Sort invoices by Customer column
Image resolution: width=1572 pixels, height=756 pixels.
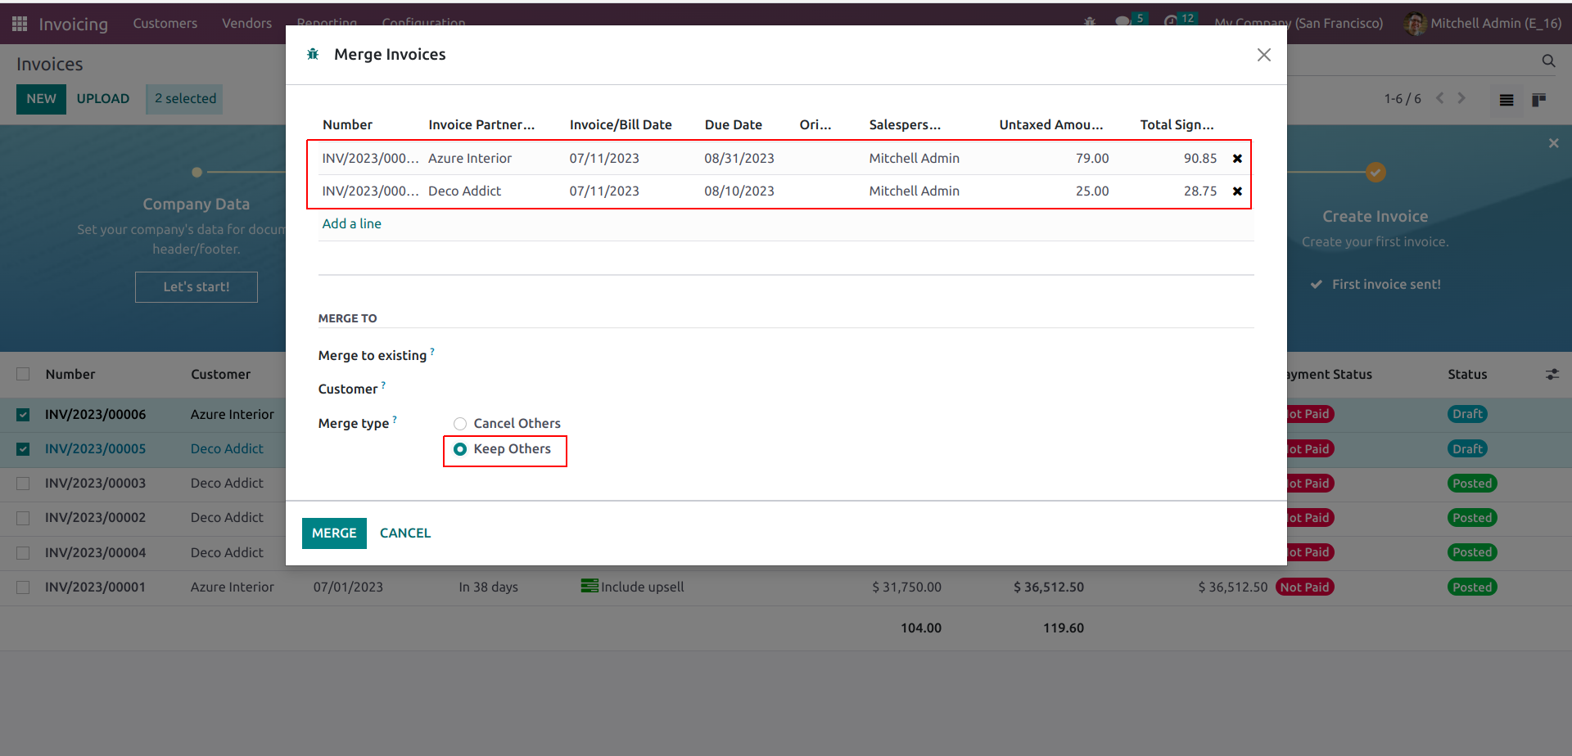click(x=221, y=374)
